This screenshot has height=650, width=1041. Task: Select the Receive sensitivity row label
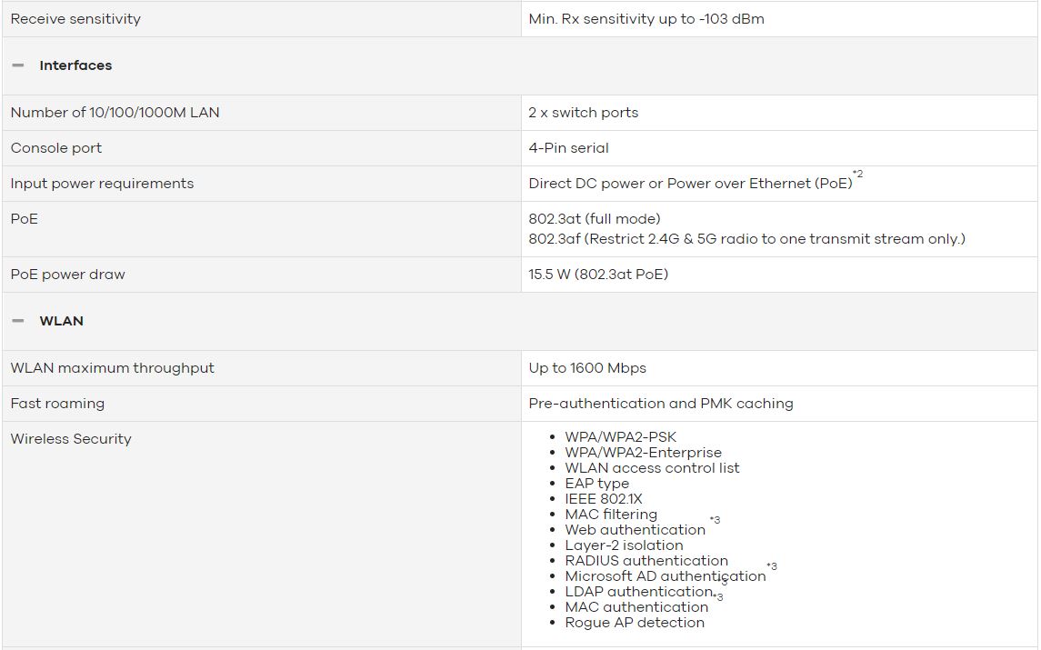click(x=75, y=19)
